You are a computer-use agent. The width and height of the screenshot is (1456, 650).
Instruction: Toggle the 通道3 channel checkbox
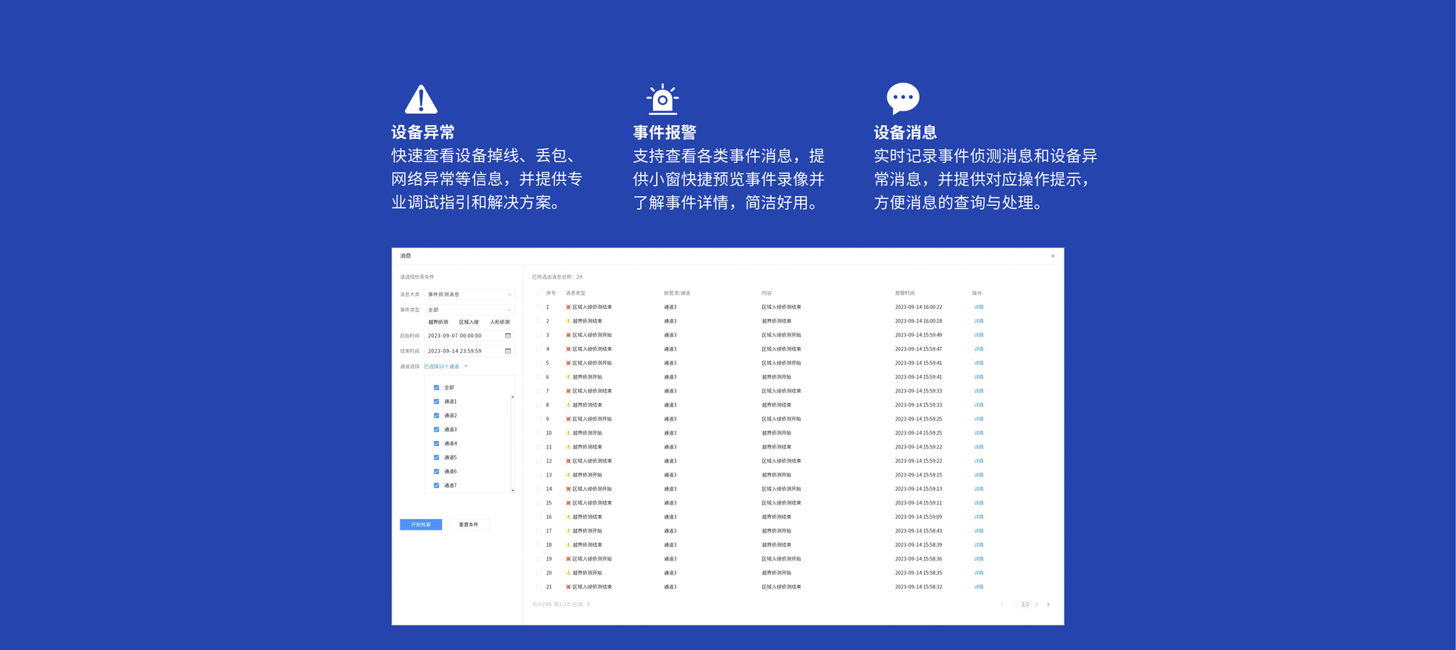pos(436,430)
